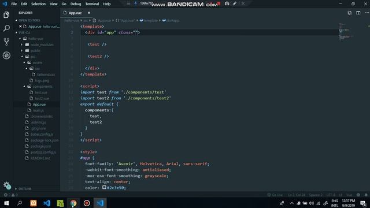
Task: Open the Help menu
Action: (106, 4)
